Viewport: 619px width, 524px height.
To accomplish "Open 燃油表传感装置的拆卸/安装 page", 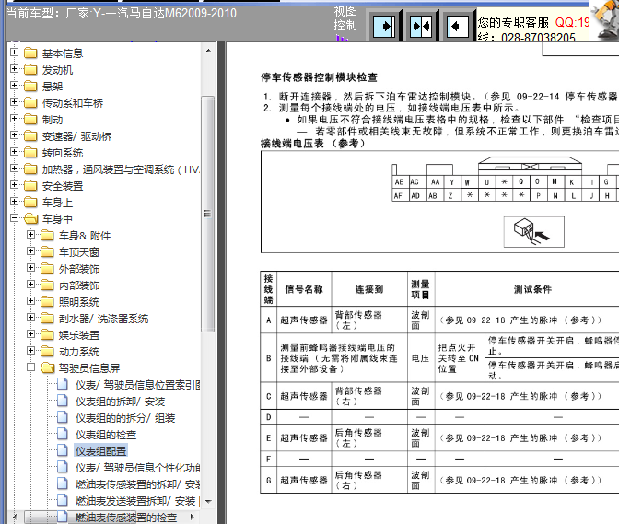I will (x=138, y=484).
